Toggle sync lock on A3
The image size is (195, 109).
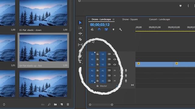click(109, 81)
